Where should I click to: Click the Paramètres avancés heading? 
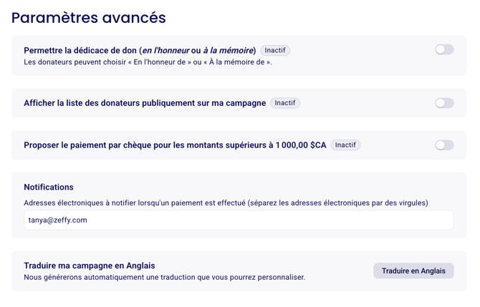[89, 18]
